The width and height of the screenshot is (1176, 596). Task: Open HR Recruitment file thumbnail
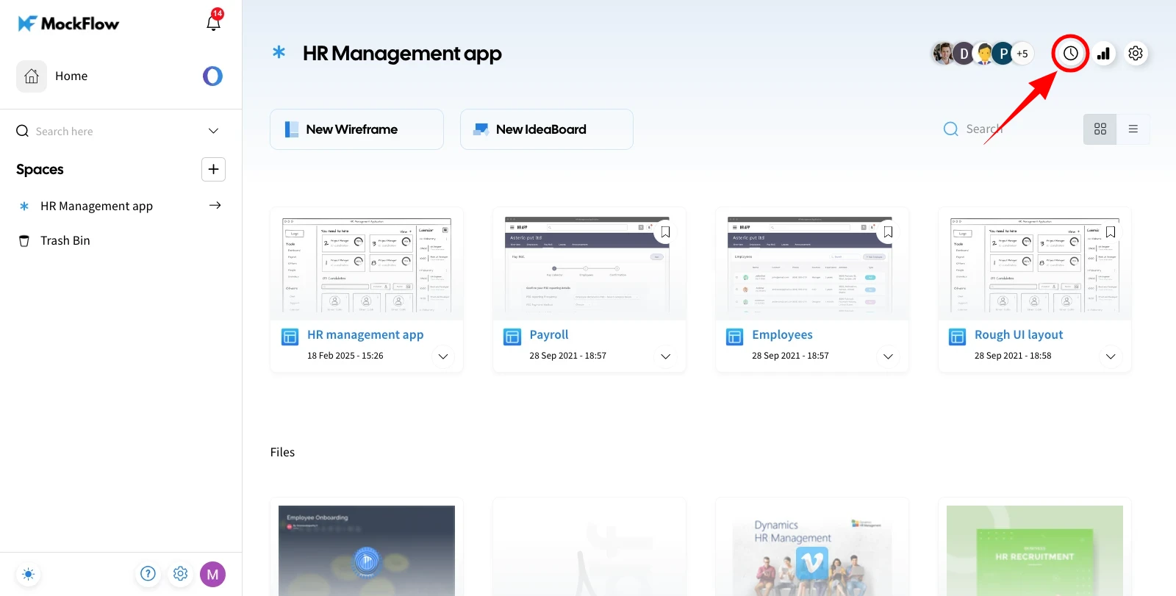tap(1035, 550)
